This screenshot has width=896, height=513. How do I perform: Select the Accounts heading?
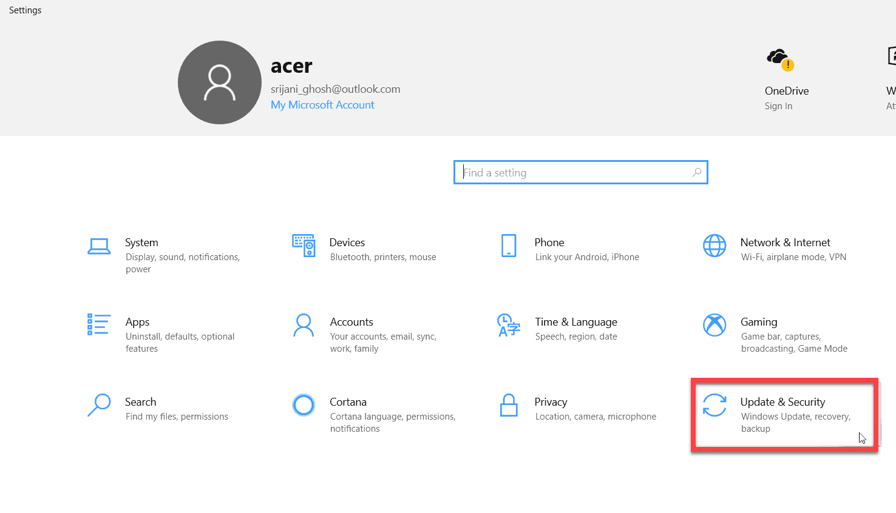[351, 322]
